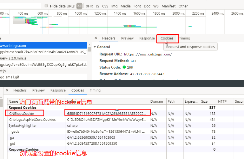Sort cookies by Path column header
The height and width of the screenshot is (159, 244).
(x=175, y=102)
